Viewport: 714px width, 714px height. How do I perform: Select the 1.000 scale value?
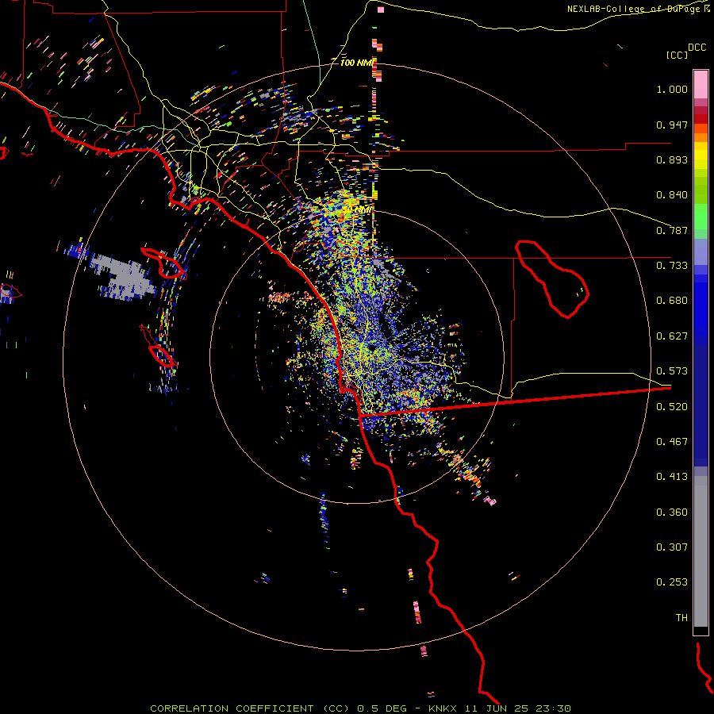pos(672,89)
